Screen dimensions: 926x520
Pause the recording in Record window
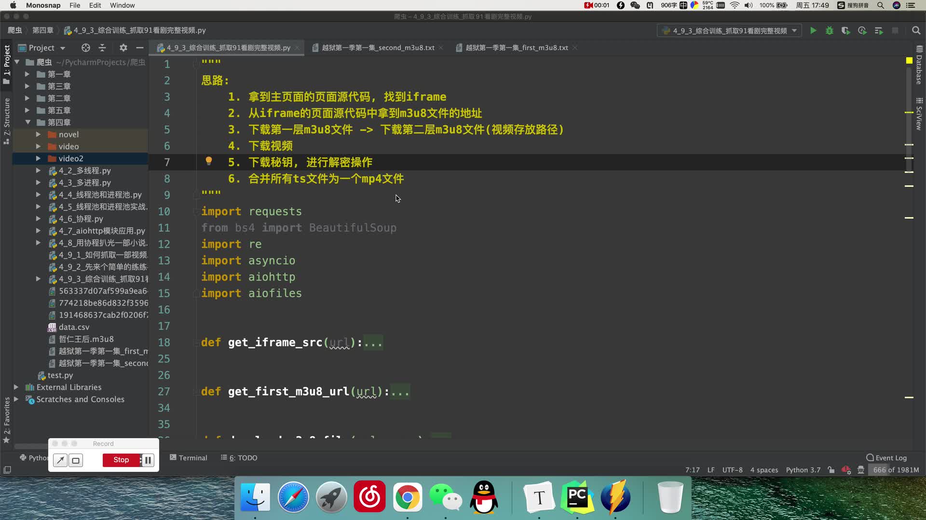coord(148,460)
